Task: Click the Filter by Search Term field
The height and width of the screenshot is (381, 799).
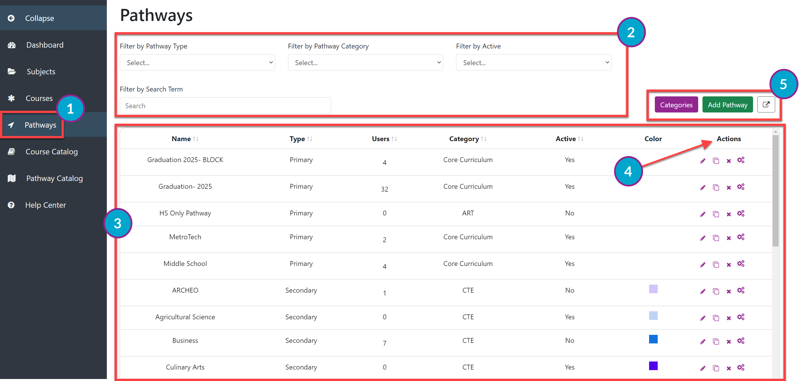Action: tap(225, 106)
